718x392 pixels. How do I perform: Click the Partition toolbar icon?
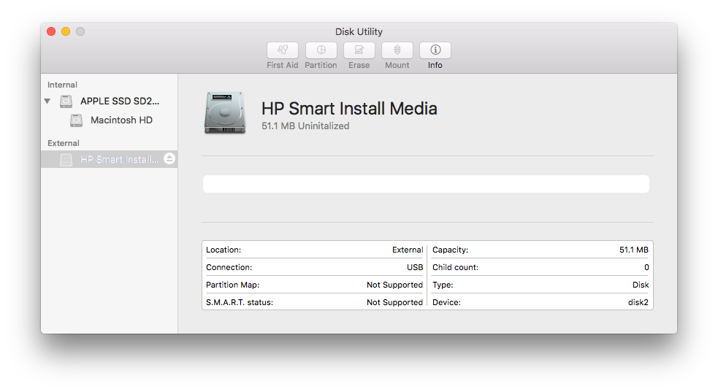[x=321, y=50]
